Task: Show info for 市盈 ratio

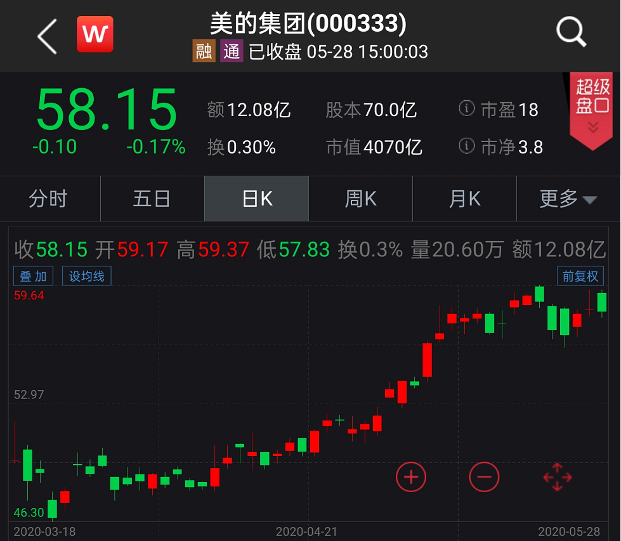Action: [x=466, y=108]
